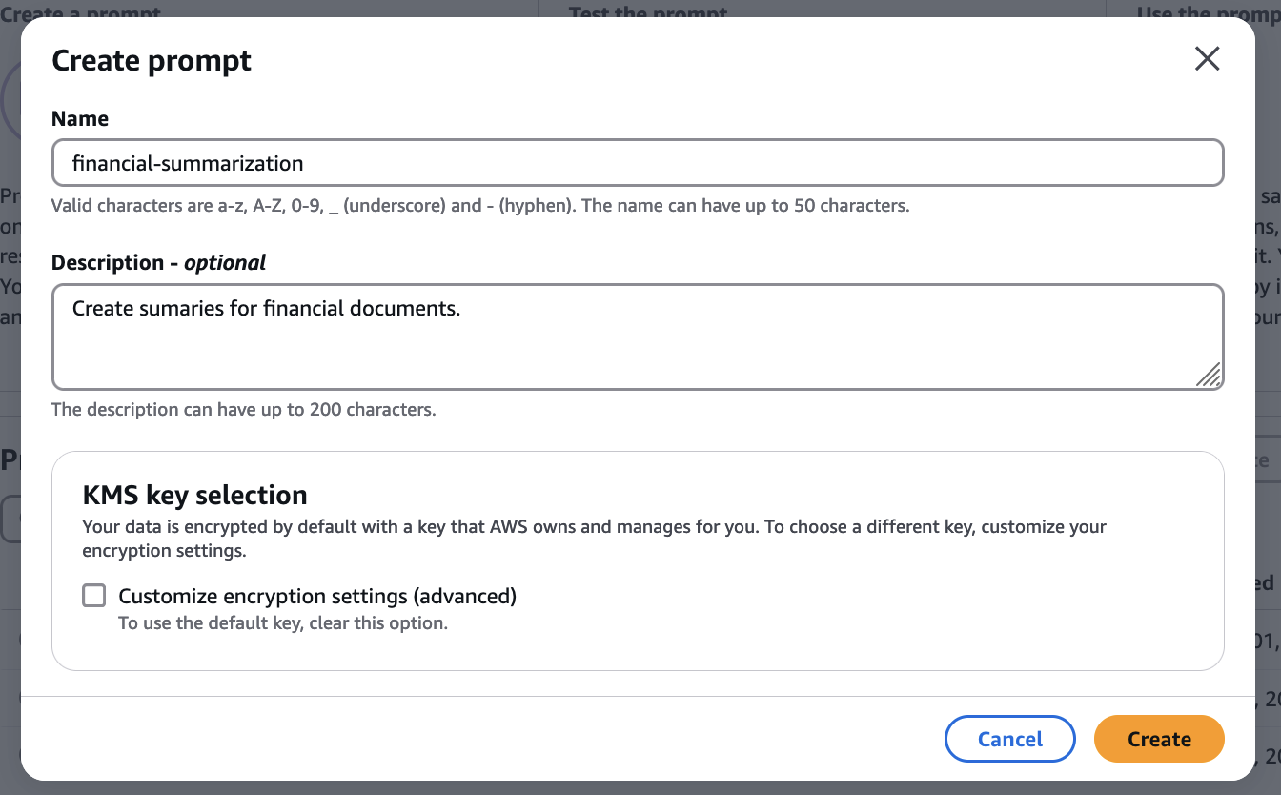
Task: Click the 'KMS key selection' heading
Action: pyautogui.click(x=194, y=495)
